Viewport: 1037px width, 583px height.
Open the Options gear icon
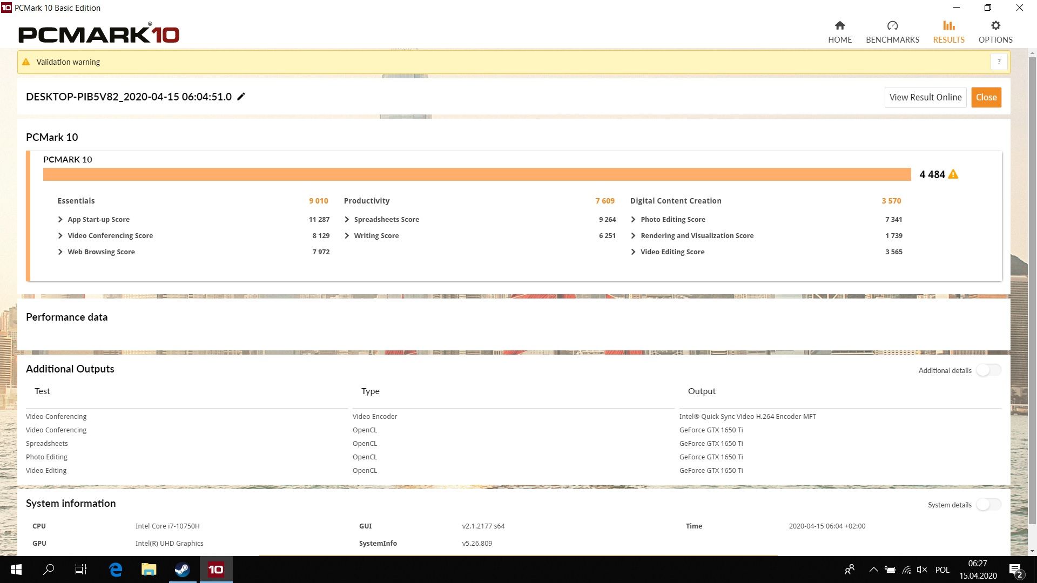[995, 25]
